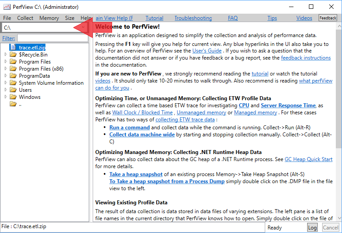Open the User's Guide link
This screenshot has height=233, width=342.
(207, 51)
